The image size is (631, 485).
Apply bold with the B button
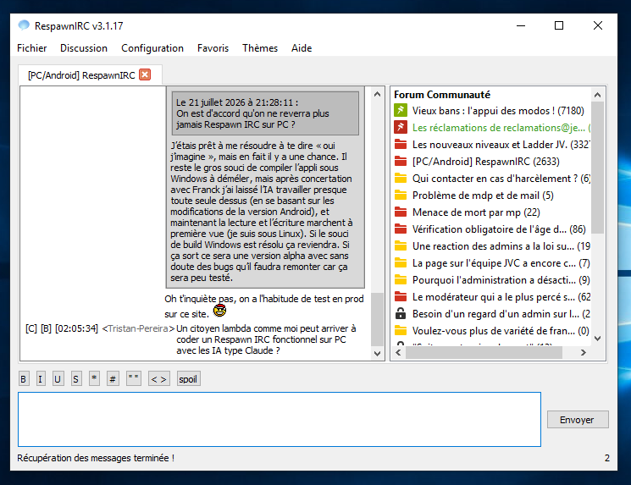(x=24, y=379)
